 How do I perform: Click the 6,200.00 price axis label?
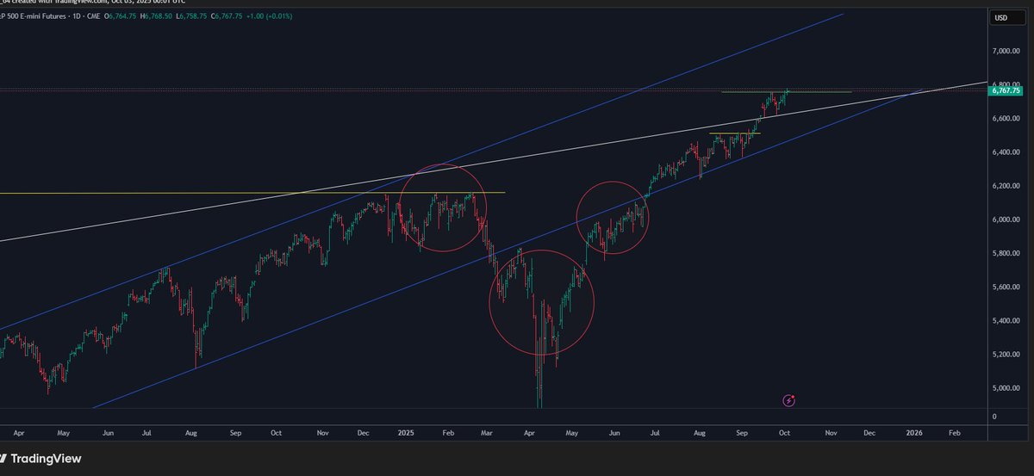1006,186
